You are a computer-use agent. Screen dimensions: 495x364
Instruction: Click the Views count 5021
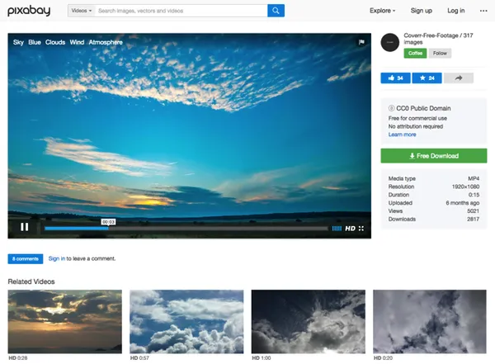[474, 211]
